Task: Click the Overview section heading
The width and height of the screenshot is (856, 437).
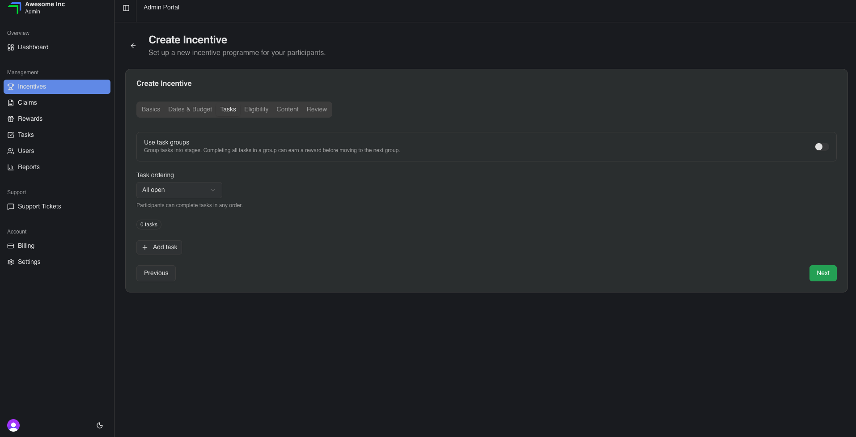Action: point(18,33)
